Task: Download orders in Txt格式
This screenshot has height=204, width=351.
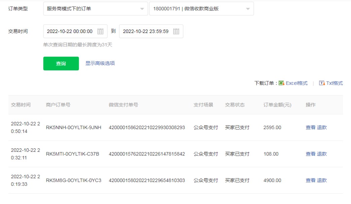Action: [x=334, y=83]
